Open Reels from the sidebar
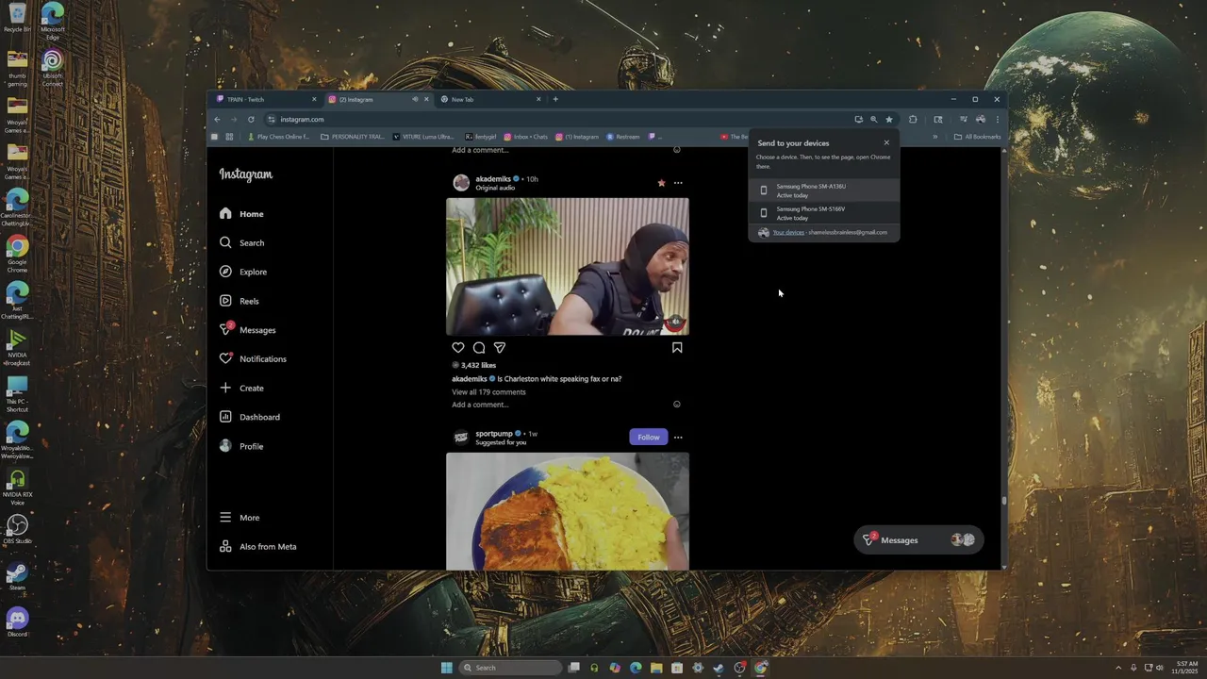Screen dimensions: 1207x679 click(x=239, y=301)
